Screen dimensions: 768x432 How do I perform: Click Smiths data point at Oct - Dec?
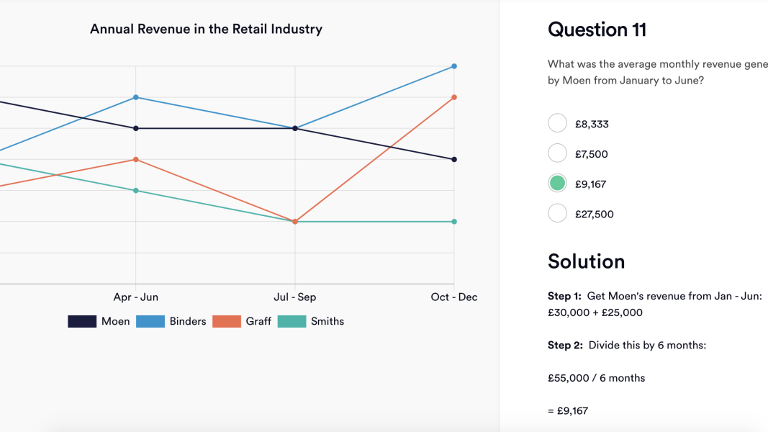454,221
